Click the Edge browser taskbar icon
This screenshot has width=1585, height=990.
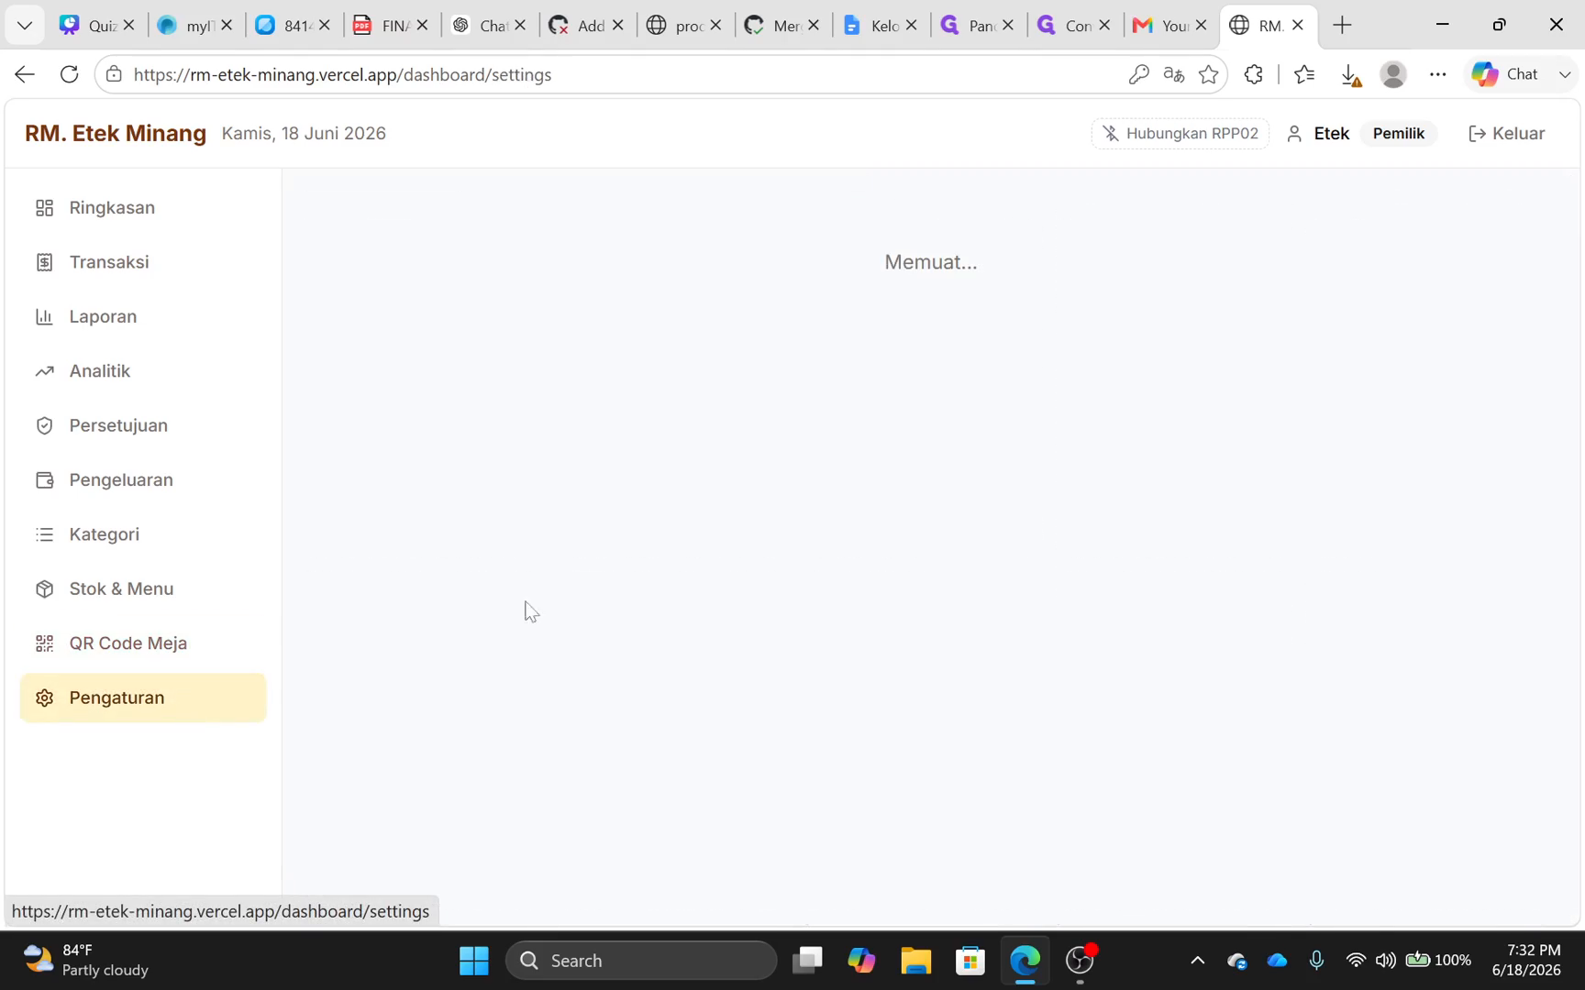click(1025, 961)
